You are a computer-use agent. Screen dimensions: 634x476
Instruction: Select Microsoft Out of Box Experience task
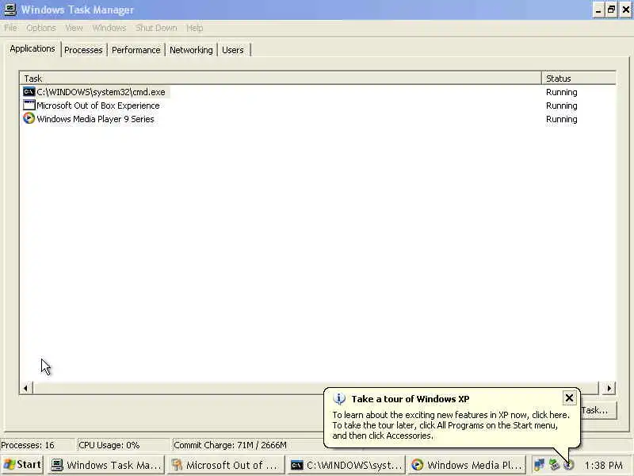pos(97,106)
